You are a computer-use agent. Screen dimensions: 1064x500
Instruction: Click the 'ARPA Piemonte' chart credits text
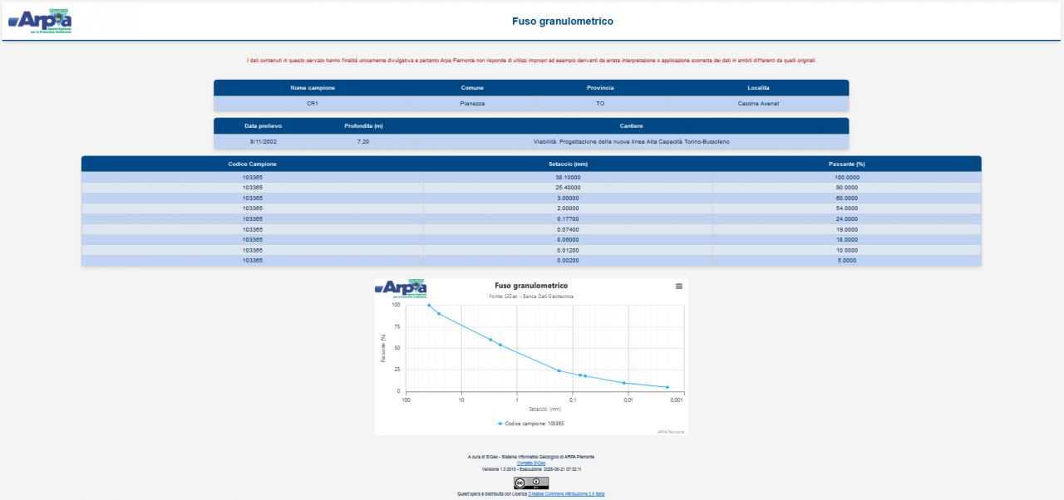672,431
